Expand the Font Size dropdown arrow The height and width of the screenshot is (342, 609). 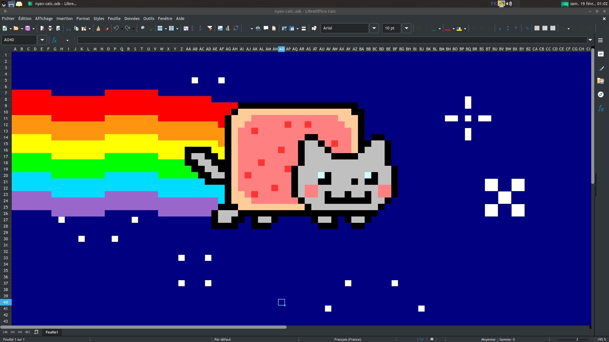(407, 28)
